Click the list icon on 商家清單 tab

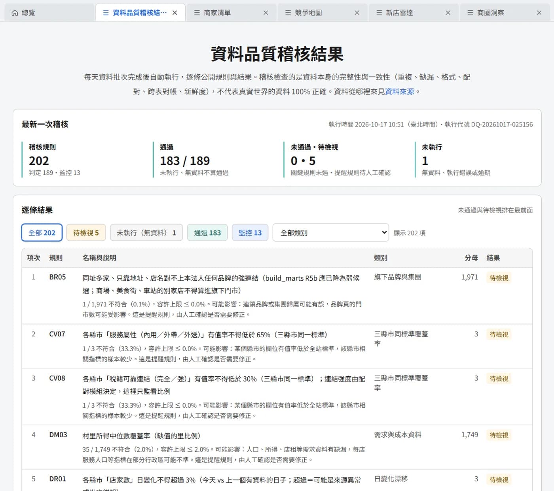click(197, 13)
